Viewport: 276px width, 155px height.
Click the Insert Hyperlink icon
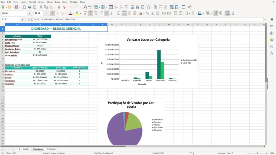click(x=156, y=7)
